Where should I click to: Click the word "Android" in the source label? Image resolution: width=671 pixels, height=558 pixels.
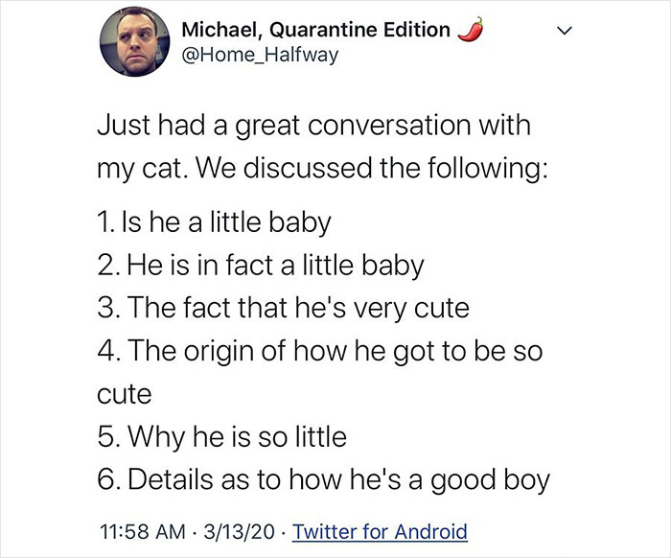click(x=427, y=530)
